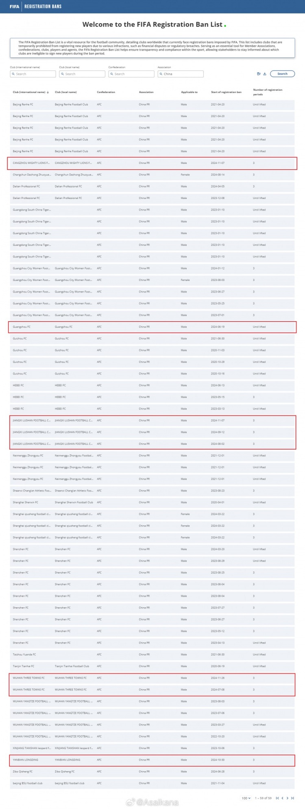Select the CANGZHOU MIGHTY LIONS row
Screen dimensions: 305x809
pos(152,163)
